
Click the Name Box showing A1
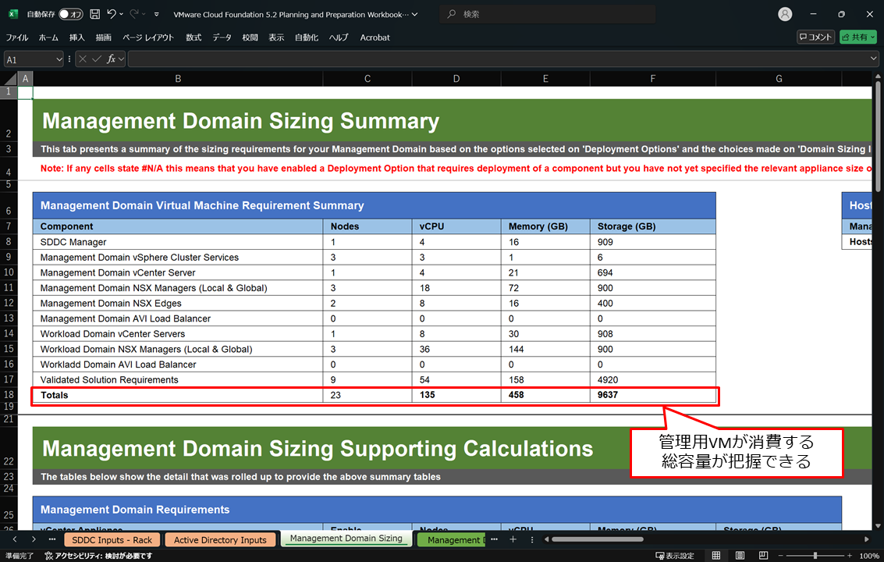30,59
